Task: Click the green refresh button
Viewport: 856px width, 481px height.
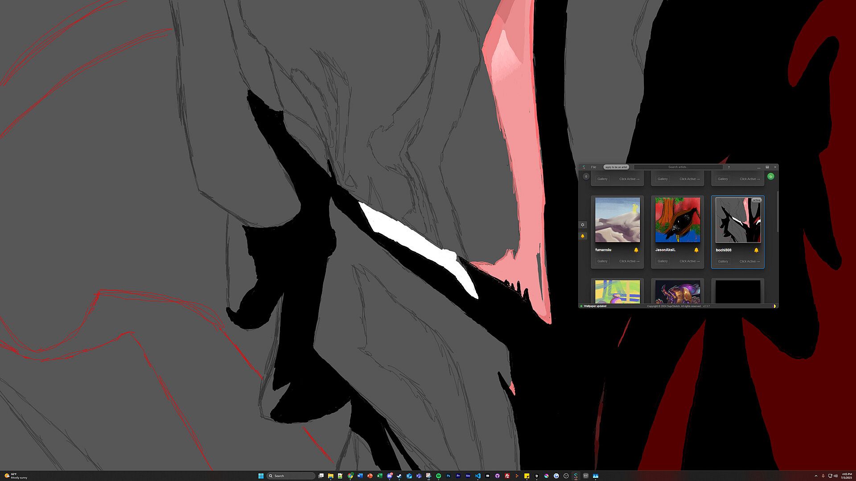Action: point(770,177)
